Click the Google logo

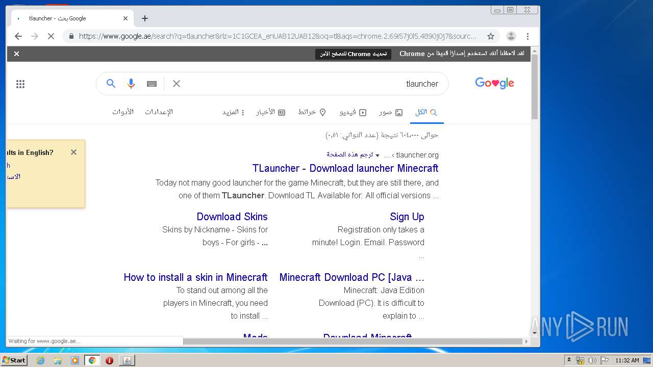coord(494,84)
